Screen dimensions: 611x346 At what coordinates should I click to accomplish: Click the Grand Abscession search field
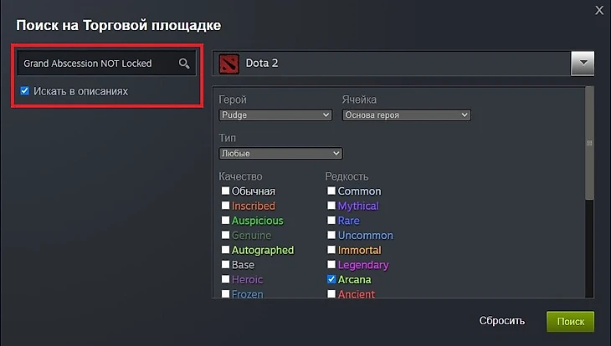click(x=96, y=64)
